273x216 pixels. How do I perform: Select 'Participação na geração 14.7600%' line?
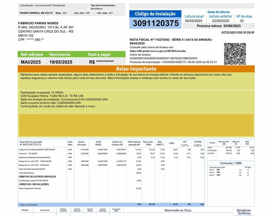(42, 93)
